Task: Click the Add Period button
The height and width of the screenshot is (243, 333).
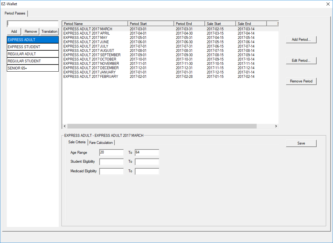Action: coord(301,40)
